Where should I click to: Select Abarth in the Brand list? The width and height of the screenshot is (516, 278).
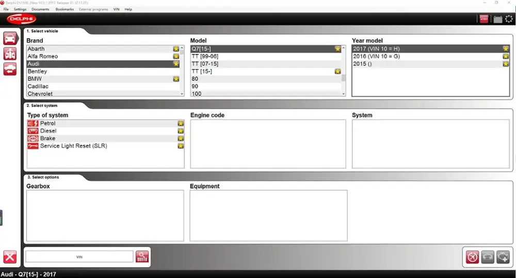(x=103, y=49)
